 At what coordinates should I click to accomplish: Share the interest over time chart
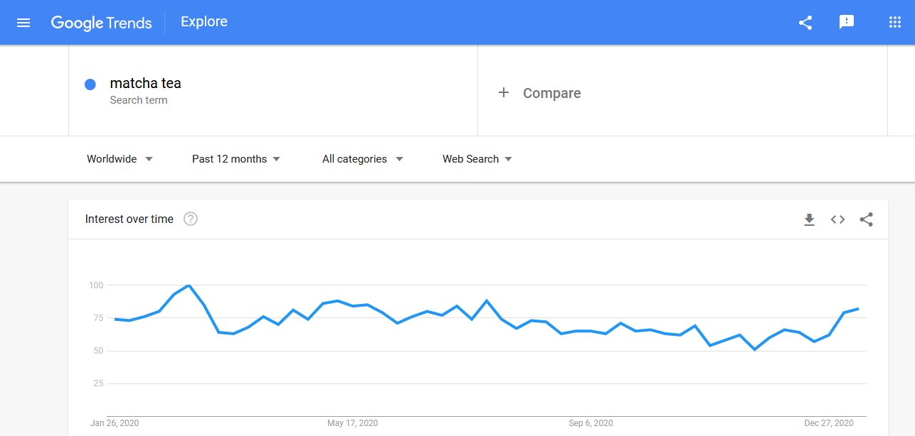tap(866, 219)
